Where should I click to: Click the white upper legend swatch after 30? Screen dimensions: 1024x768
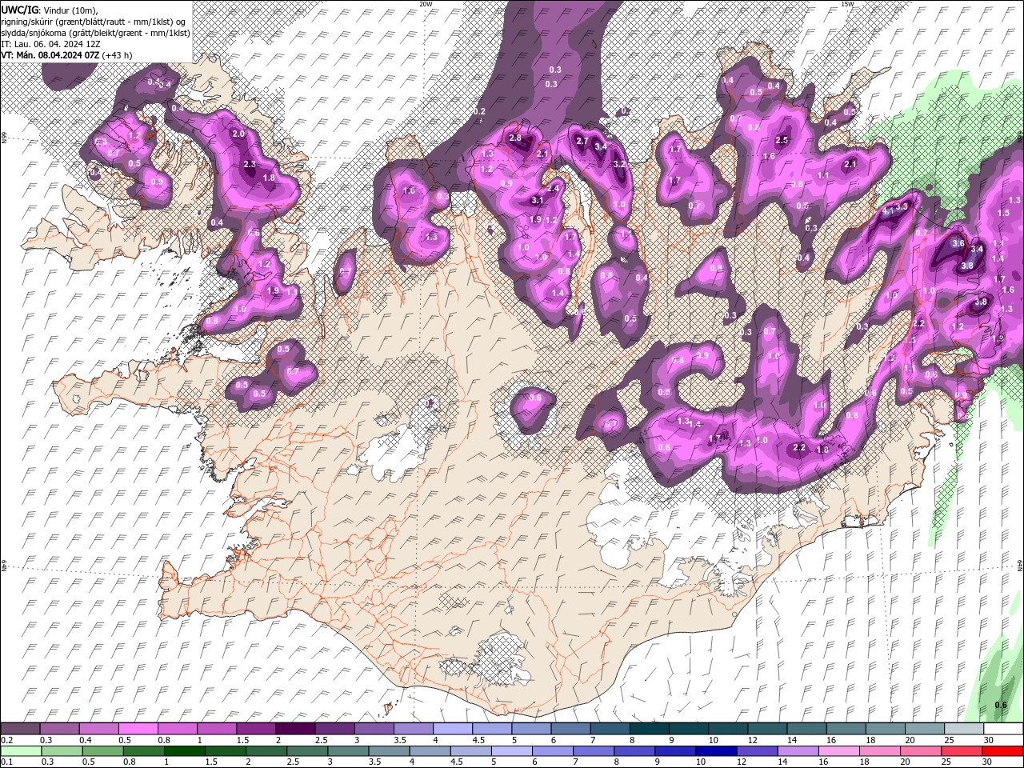point(1002,729)
